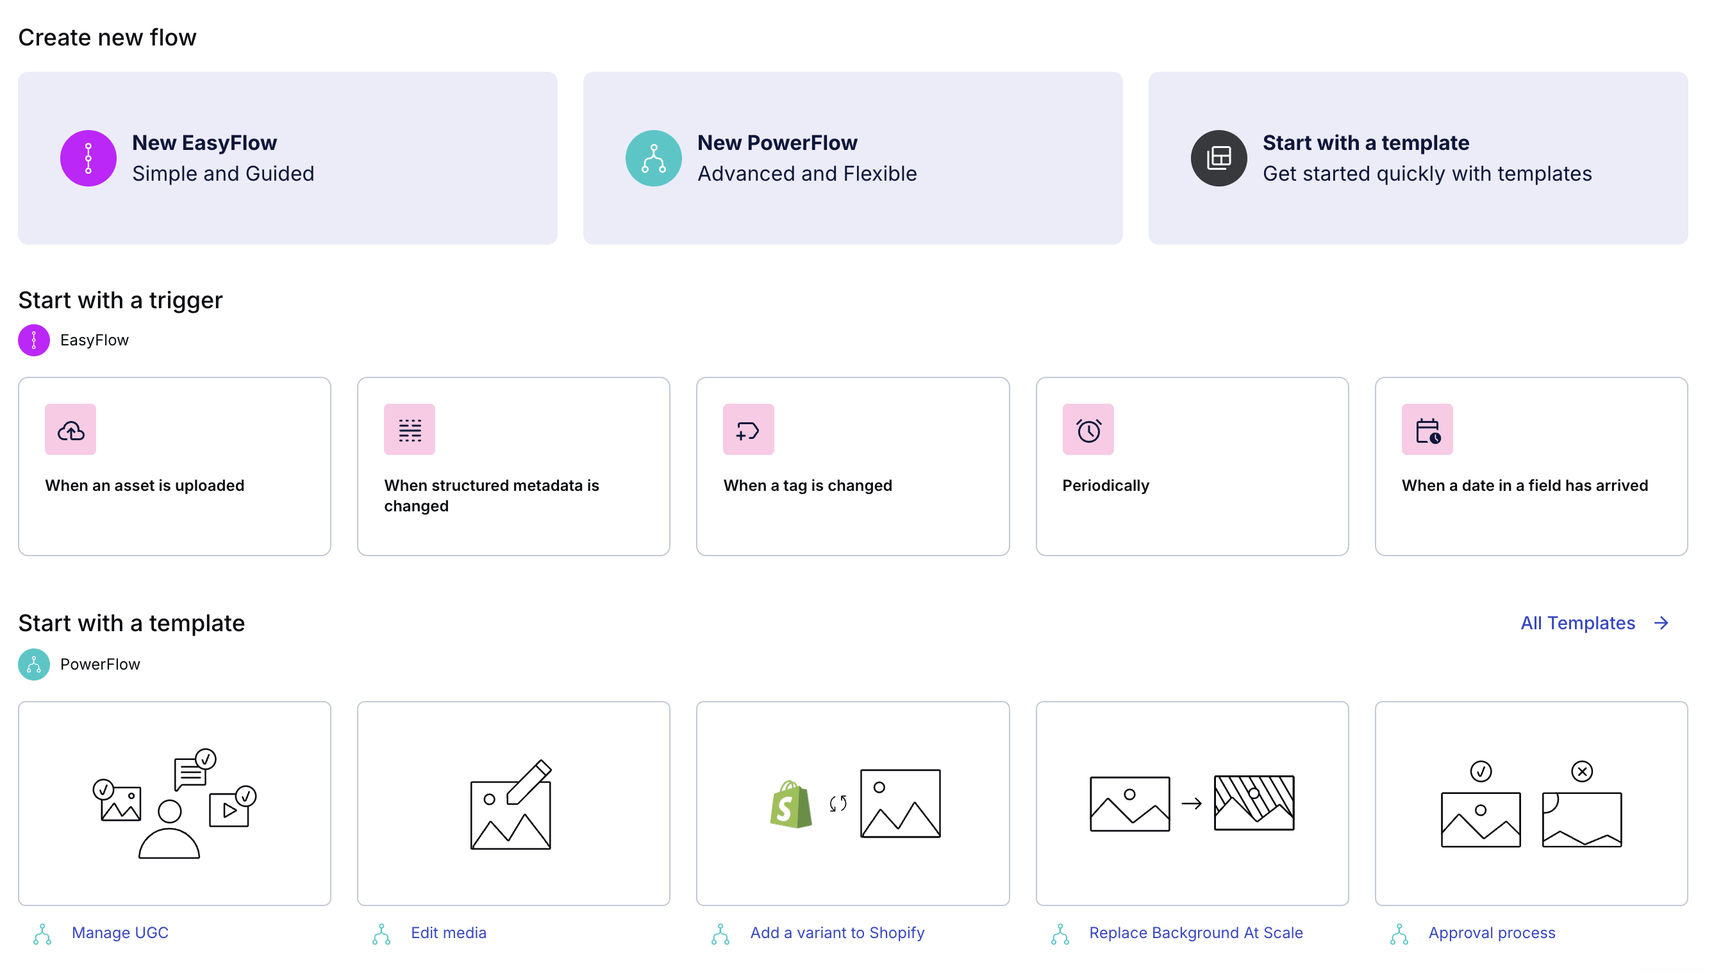
Task: Click the tag changed trigger icon
Action: coord(748,429)
